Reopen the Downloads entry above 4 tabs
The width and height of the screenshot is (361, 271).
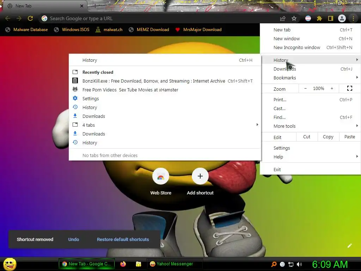[165, 116]
